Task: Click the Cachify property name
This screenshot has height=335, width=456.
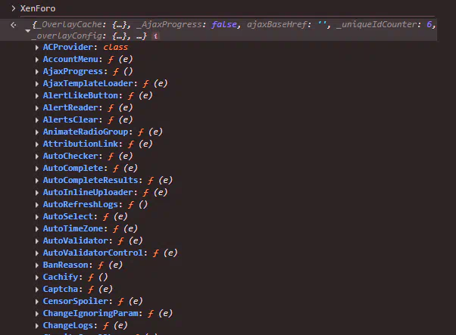Action: tap(60, 277)
